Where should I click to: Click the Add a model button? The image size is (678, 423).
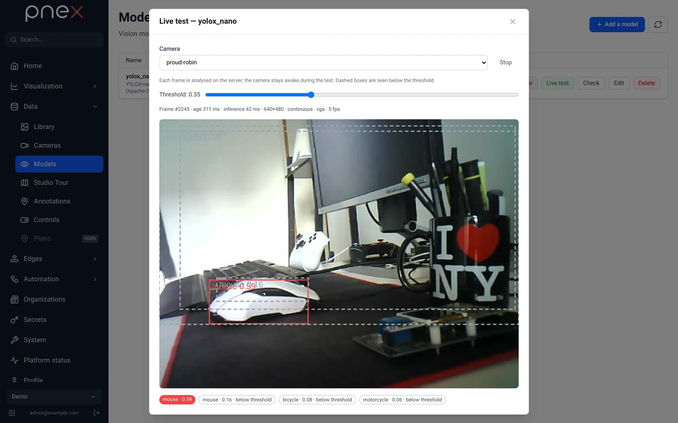pos(617,24)
